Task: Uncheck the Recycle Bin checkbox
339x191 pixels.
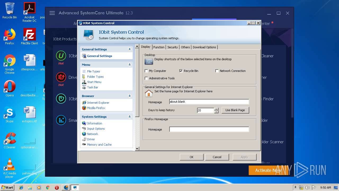Action: [181, 71]
